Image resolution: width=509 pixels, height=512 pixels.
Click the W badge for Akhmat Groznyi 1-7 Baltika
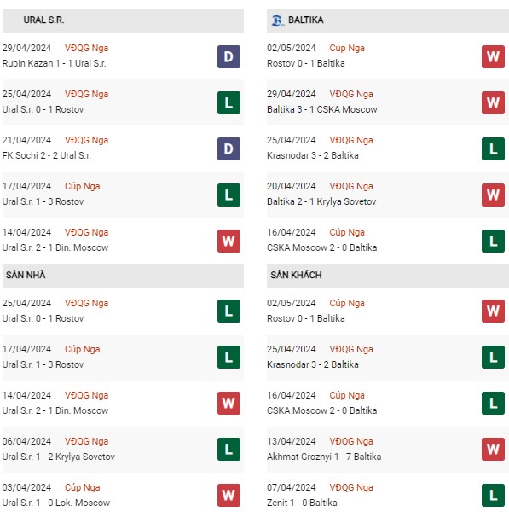pyautogui.click(x=493, y=449)
